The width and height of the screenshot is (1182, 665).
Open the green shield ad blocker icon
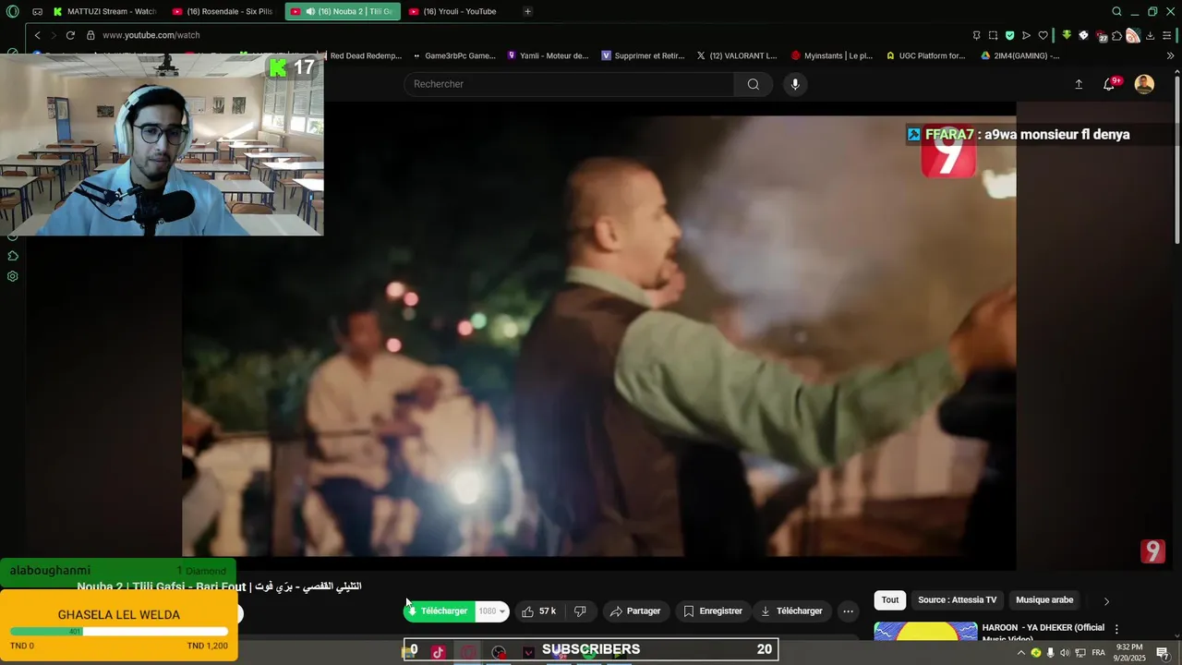click(x=1009, y=35)
